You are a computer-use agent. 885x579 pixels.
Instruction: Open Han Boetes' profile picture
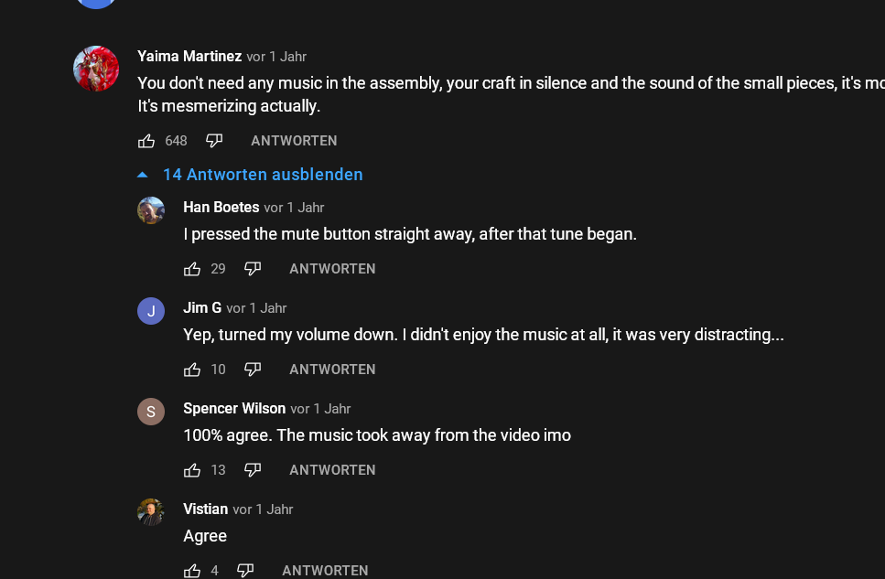(x=151, y=210)
